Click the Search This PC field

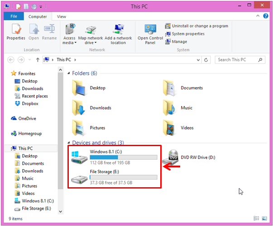pos(240,60)
